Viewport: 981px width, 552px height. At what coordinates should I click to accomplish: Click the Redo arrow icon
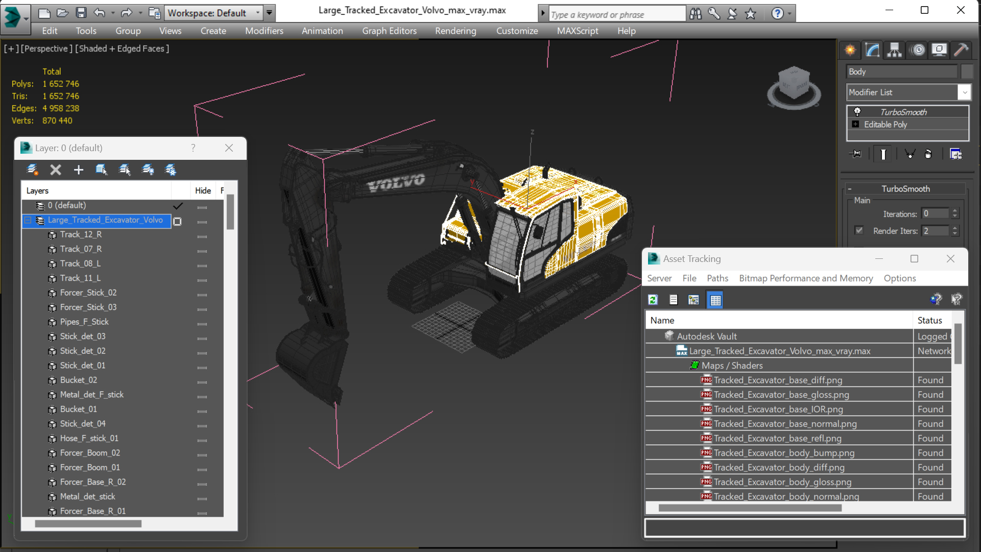click(126, 13)
